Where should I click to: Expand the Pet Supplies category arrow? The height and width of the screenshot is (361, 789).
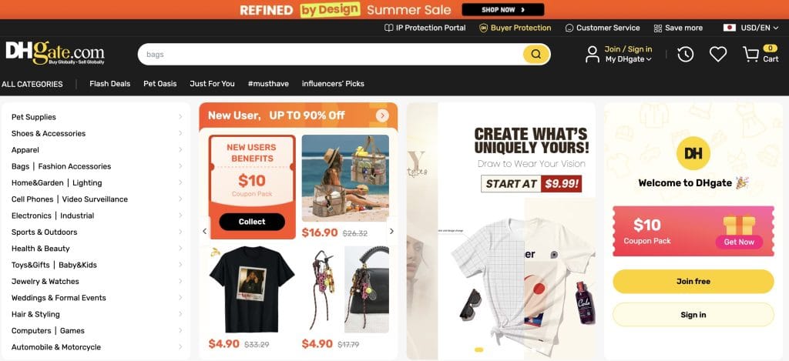[x=180, y=117]
